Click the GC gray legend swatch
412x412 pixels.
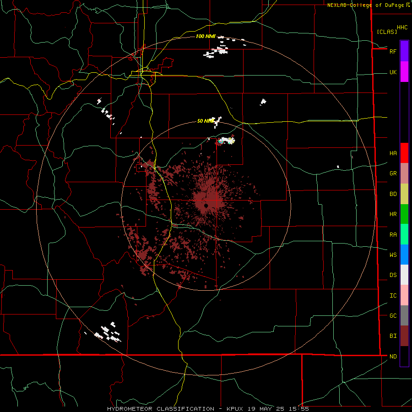click(404, 315)
